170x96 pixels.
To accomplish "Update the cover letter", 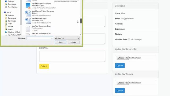I will pos(120,66).
